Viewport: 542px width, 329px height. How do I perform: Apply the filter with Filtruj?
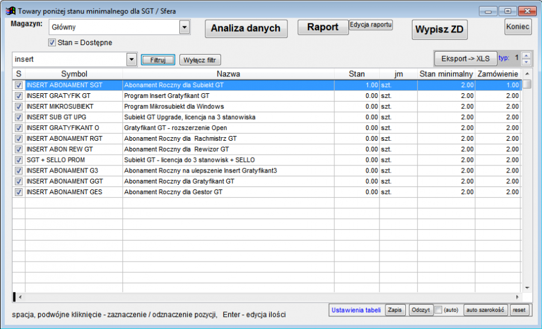coord(158,60)
